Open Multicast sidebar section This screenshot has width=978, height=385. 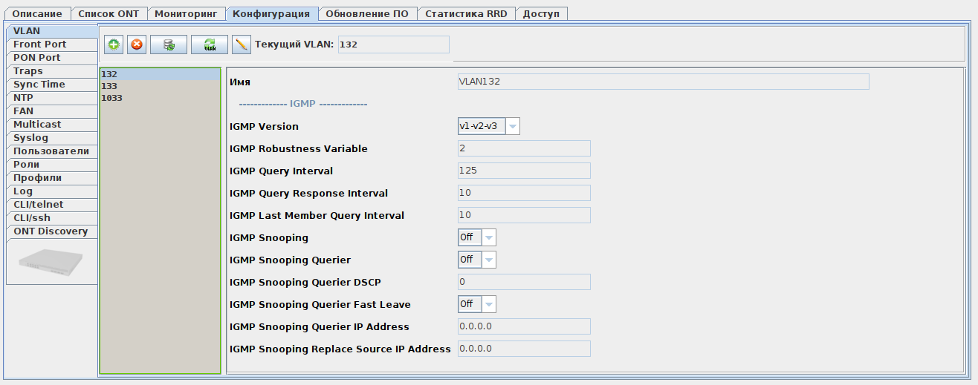[x=51, y=125]
